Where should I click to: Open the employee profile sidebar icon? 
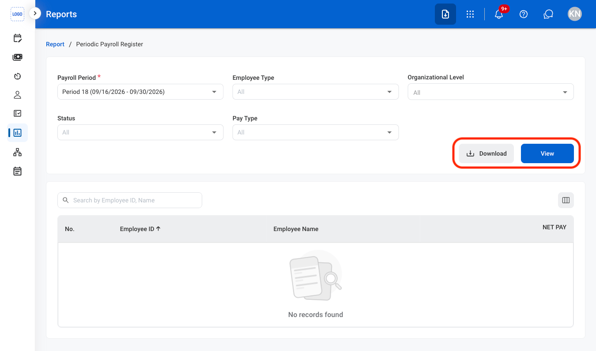[17, 95]
